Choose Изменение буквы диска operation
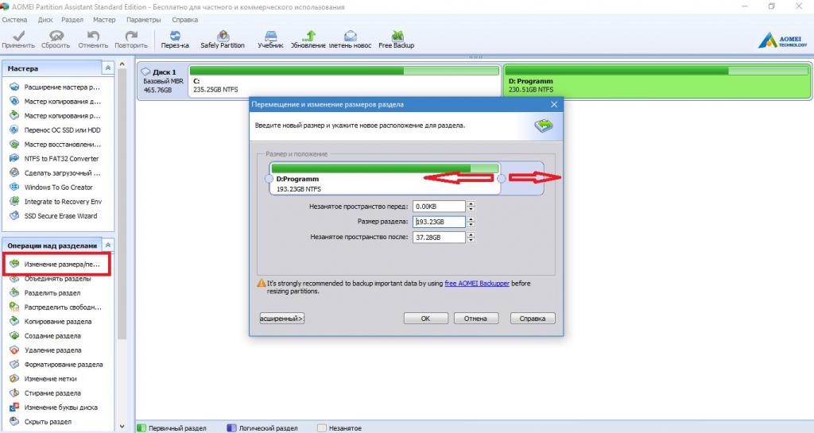 tap(53, 408)
